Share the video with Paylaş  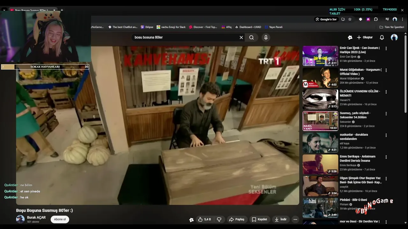pos(237,219)
